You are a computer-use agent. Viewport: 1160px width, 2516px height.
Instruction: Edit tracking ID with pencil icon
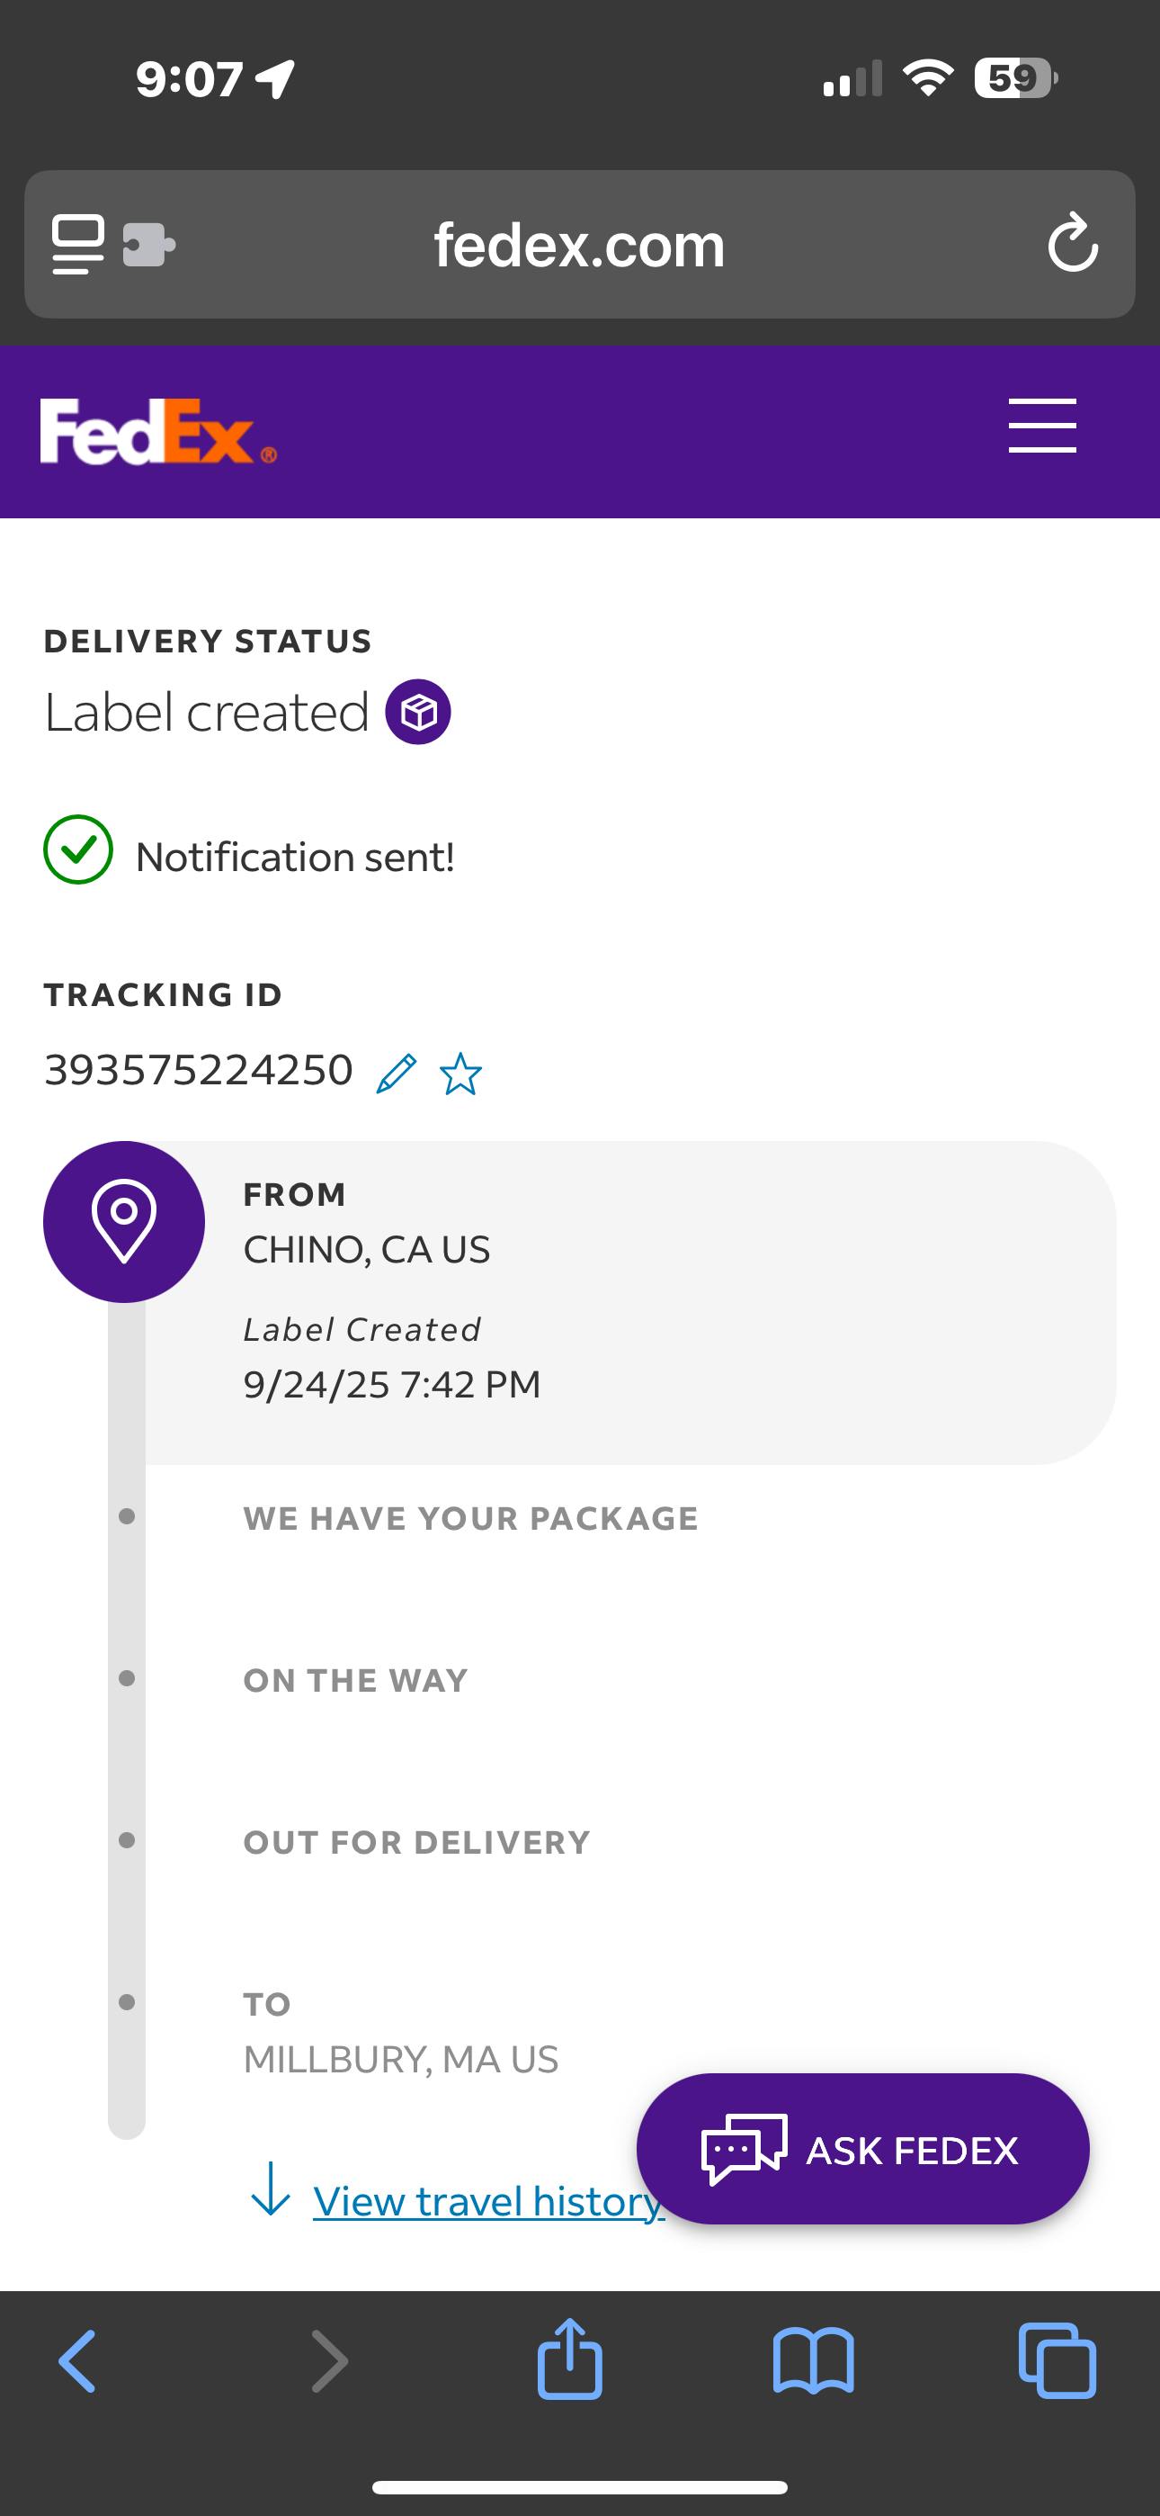pyautogui.click(x=397, y=1074)
